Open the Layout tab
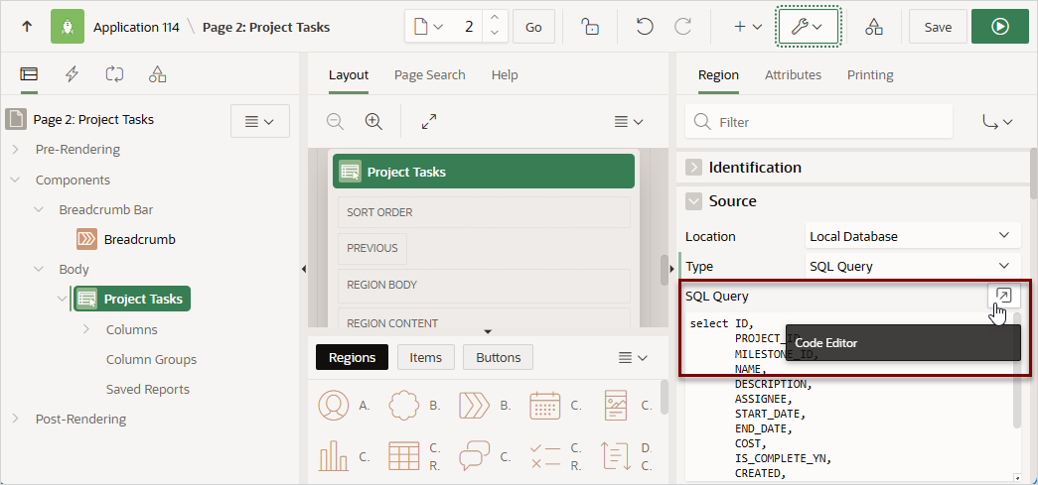Viewport: 1038px width, 485px height. click(349, 75)
